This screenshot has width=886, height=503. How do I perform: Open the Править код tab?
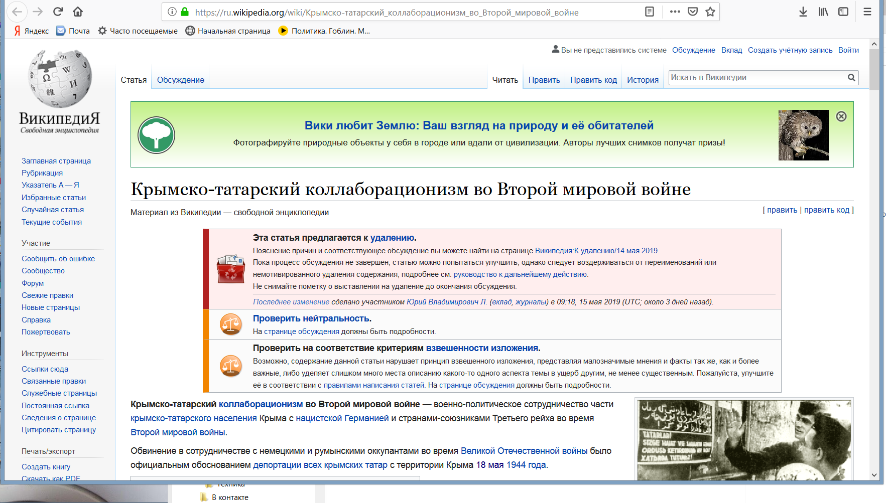593,80
